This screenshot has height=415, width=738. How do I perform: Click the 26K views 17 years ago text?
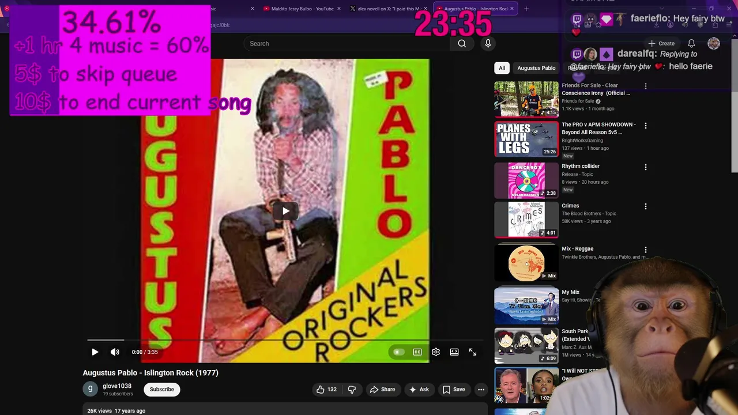[x=116, y=411]
